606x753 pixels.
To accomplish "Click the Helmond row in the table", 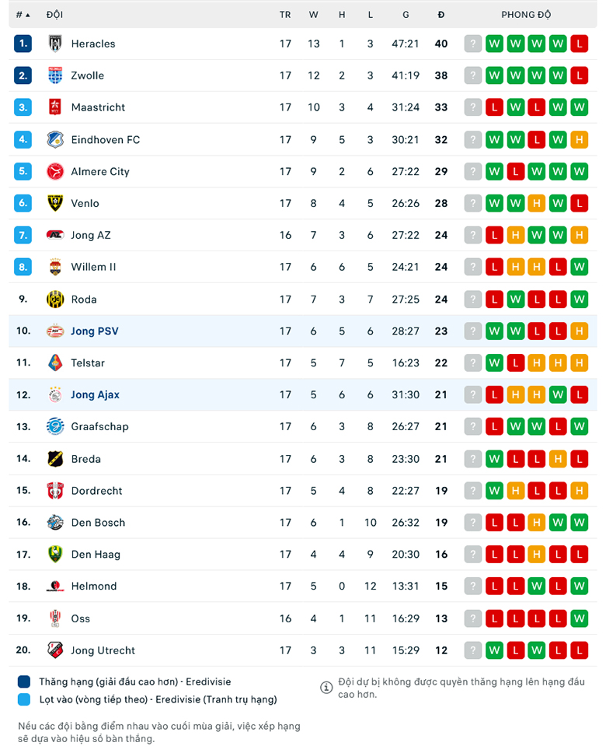I will (x=303, y=586).
